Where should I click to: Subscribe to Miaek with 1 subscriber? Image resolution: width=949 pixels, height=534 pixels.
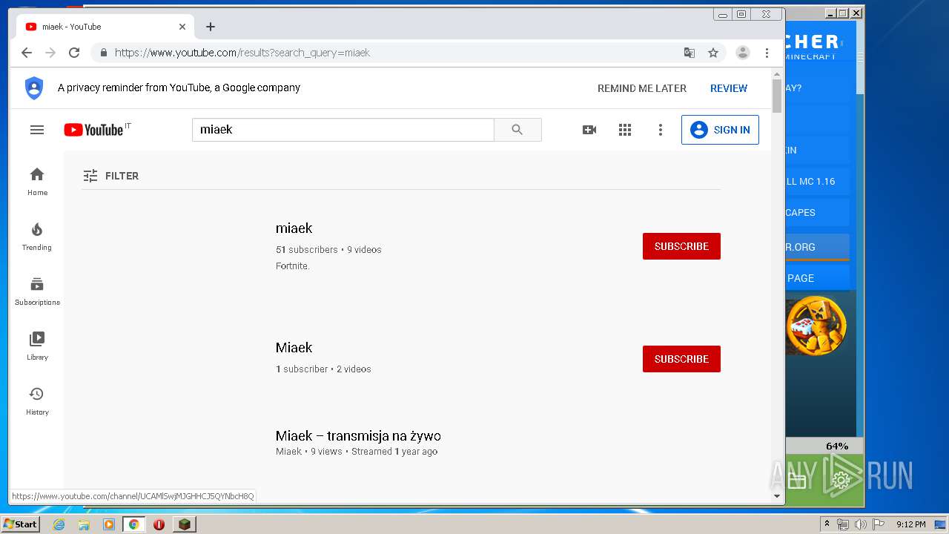click(681, 359)
